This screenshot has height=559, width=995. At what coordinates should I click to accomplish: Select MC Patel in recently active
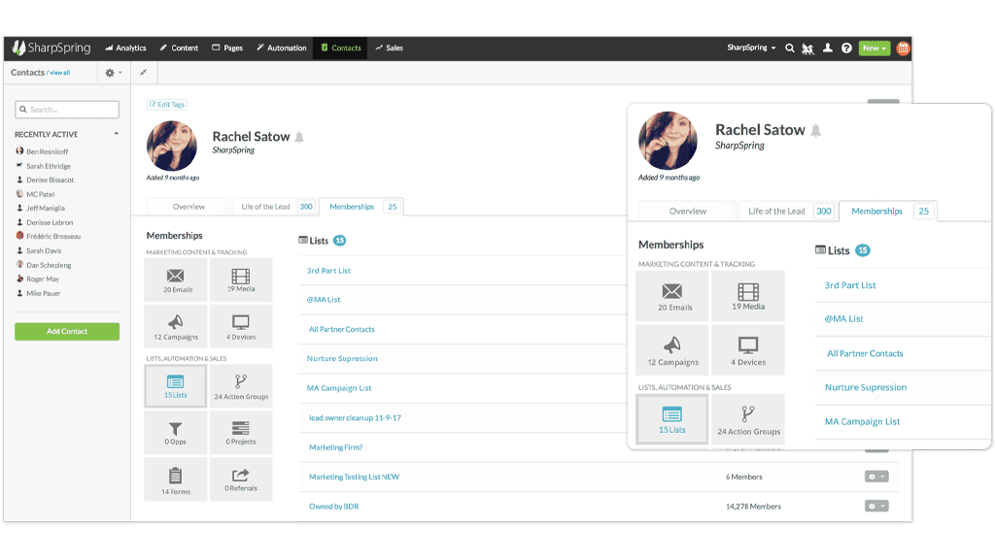40,194
